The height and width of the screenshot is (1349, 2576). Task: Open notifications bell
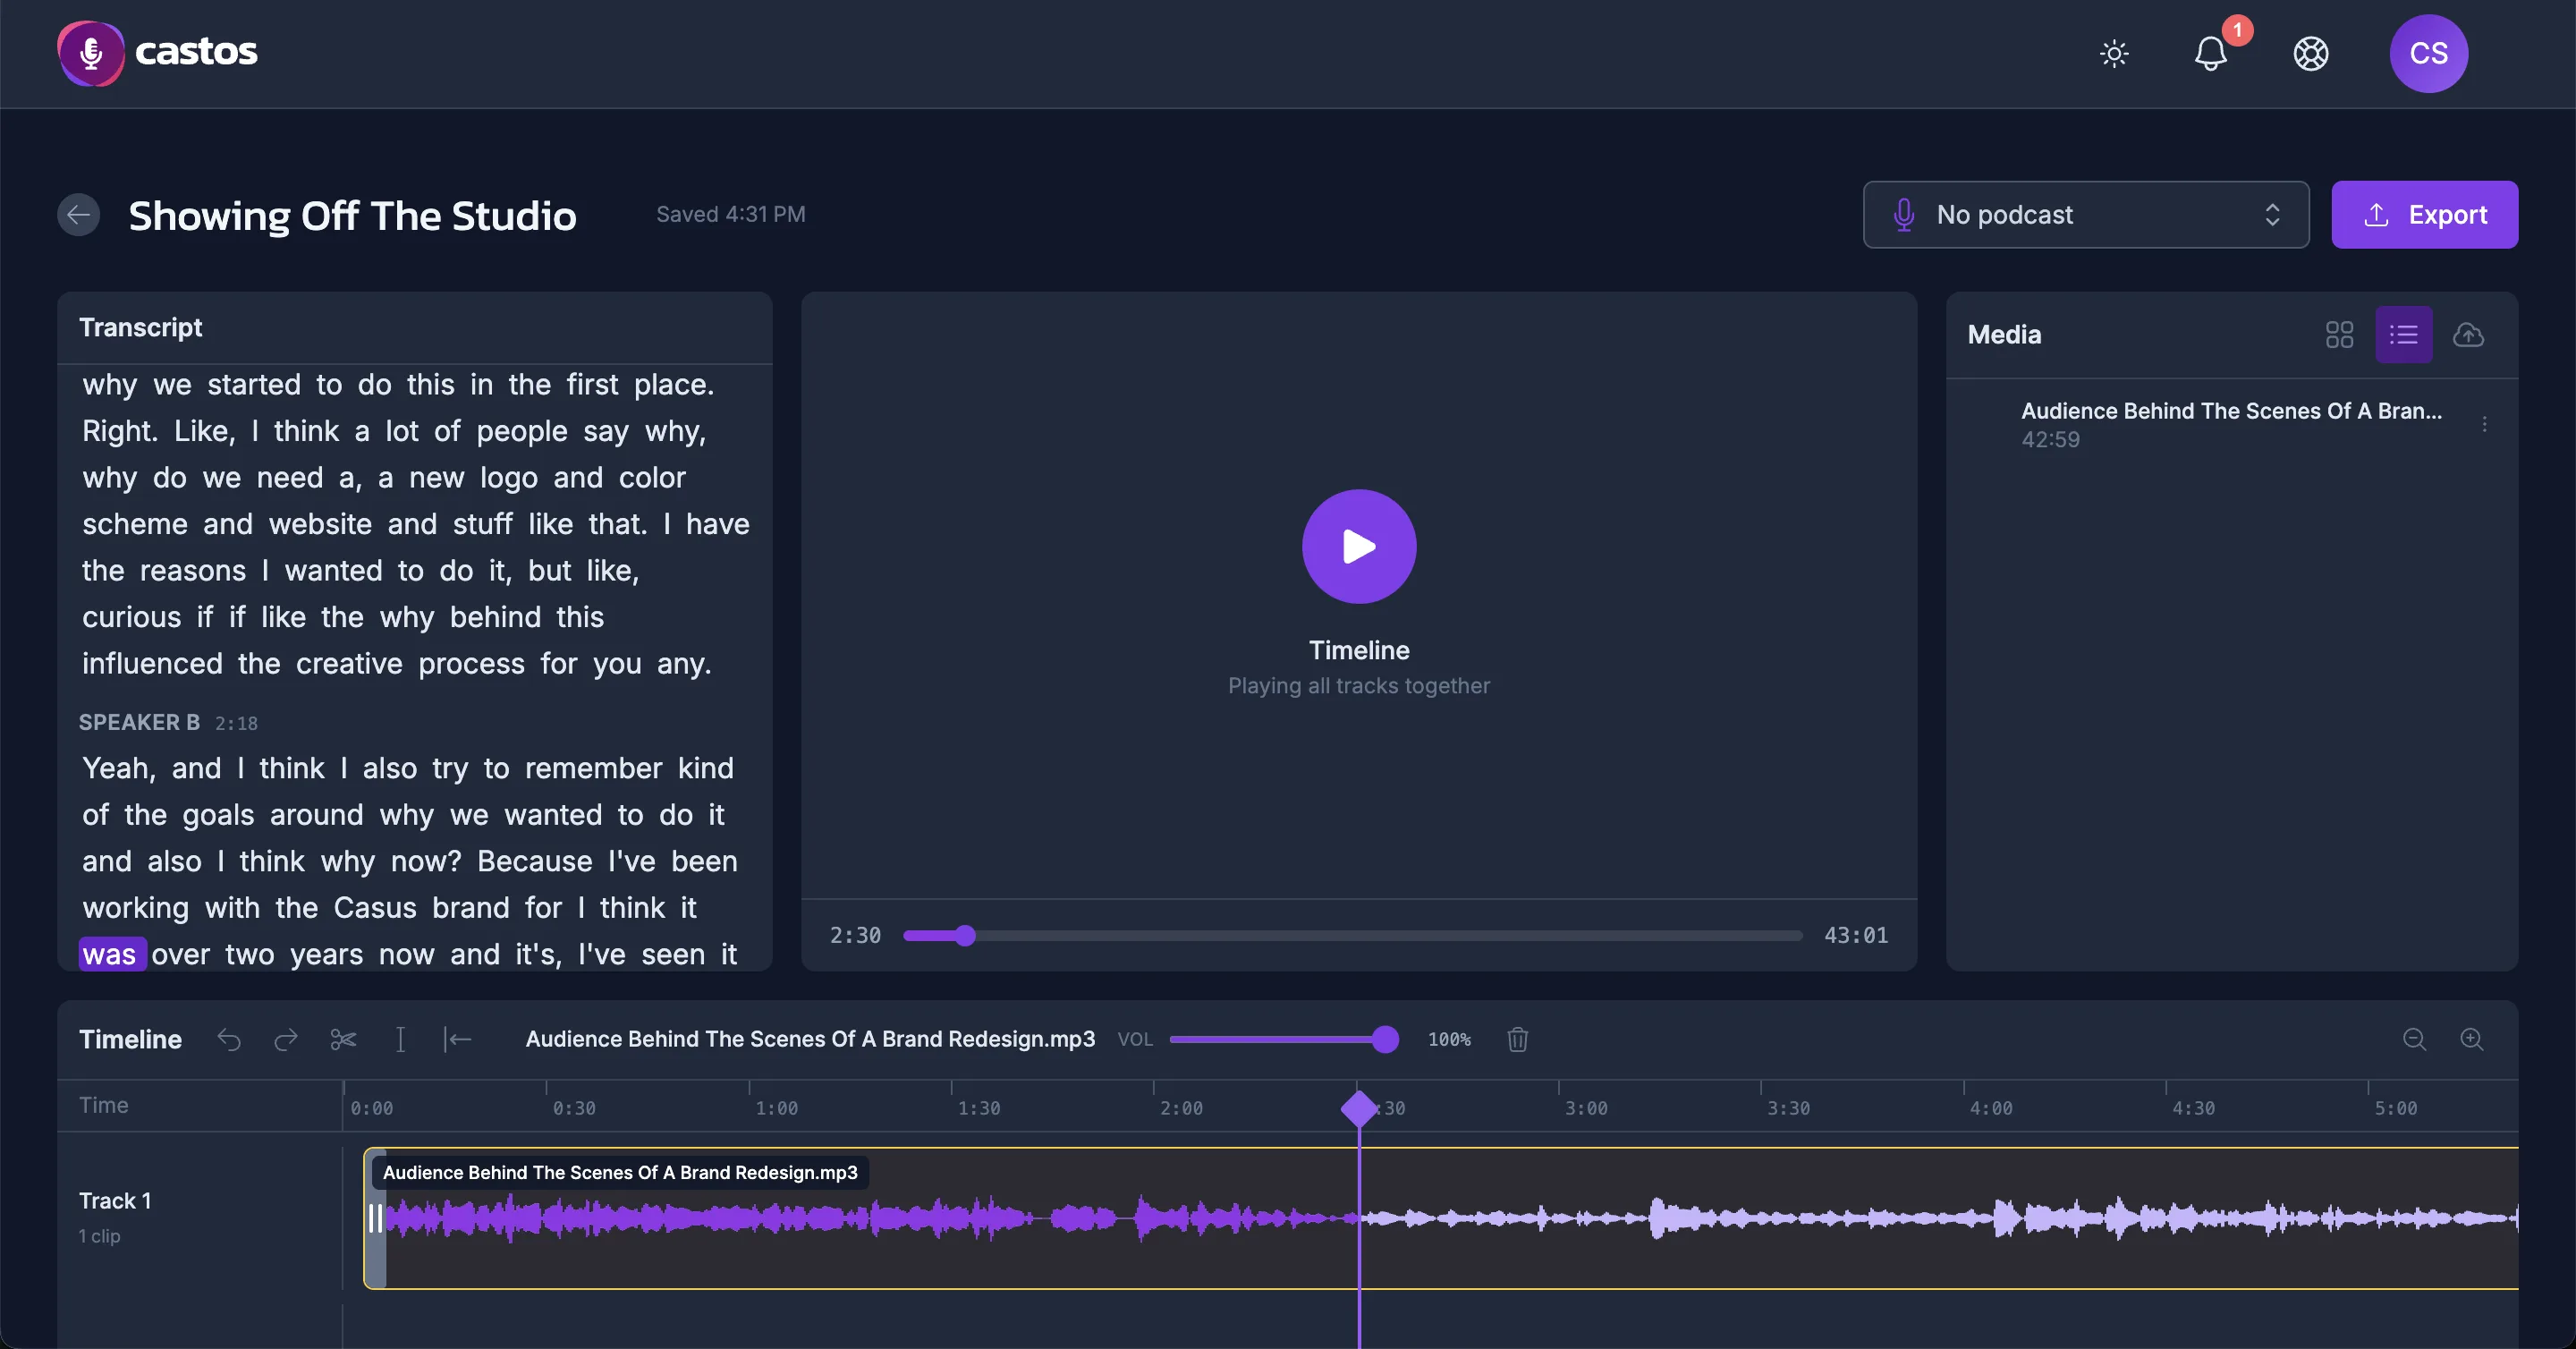click(x=2211, y=53)
